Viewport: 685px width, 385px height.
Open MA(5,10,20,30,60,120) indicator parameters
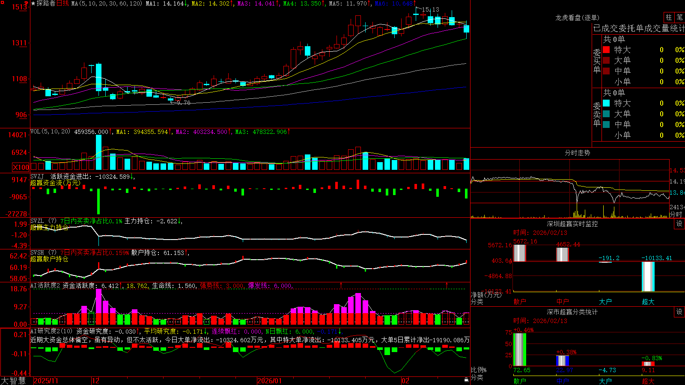click(x=107, y=3)
